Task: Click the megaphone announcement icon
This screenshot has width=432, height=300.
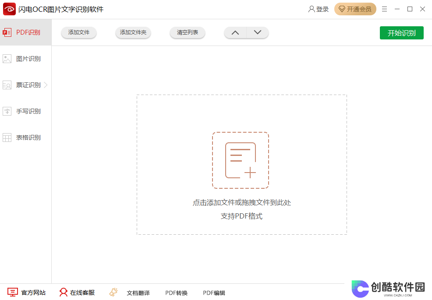Action: tap(113, 292)
